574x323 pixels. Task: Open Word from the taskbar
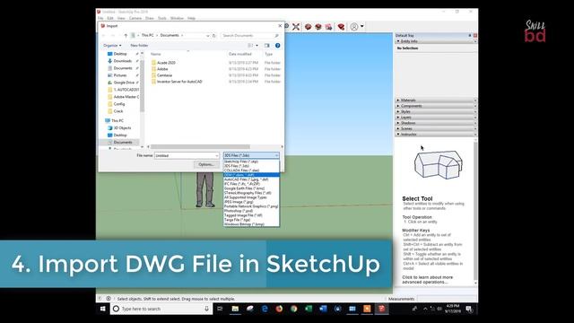323,309
